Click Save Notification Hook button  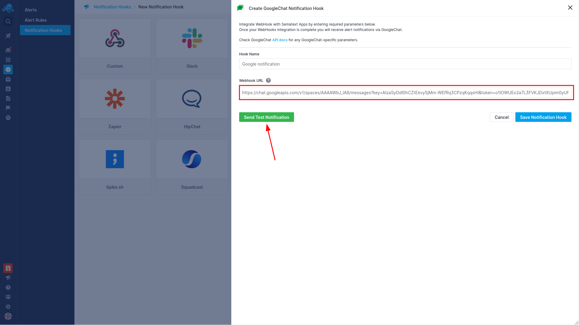click(x=543, y=117)
